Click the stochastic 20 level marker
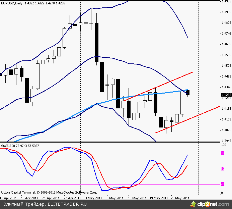Screen dimensions: 232x209 click(222, 184)
